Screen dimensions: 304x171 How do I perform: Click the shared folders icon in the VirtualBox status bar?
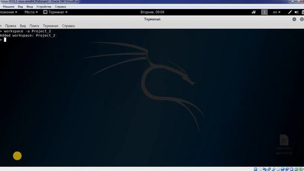(x=278, y=169)
